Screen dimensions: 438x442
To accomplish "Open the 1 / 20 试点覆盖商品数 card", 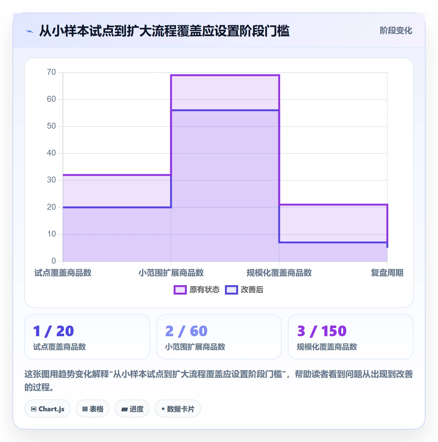I will [87, 337].
